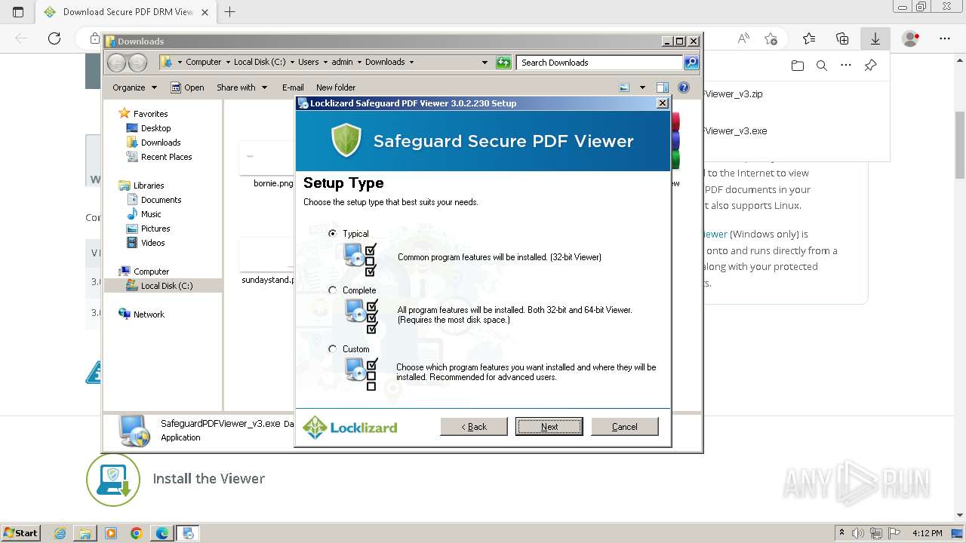Select the Complete setup type
The image size is (966, 543).
333,290
